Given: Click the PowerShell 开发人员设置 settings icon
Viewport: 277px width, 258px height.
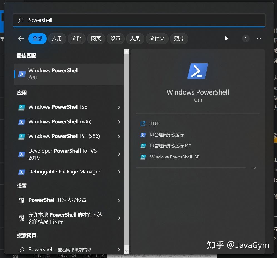Looking at the screenshot, I should click(x=21, y=200).
